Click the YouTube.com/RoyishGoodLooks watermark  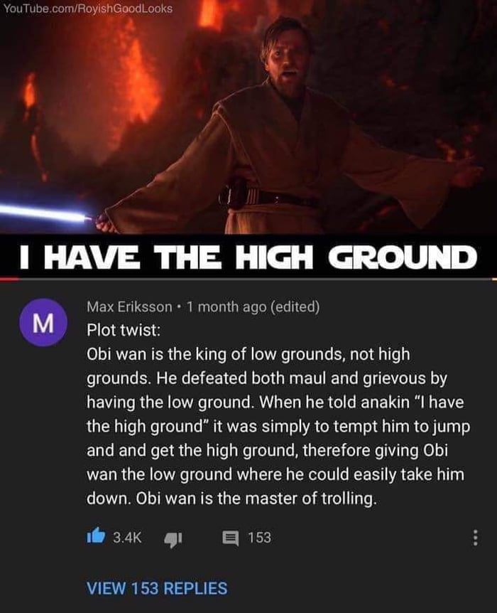[88, 9]
